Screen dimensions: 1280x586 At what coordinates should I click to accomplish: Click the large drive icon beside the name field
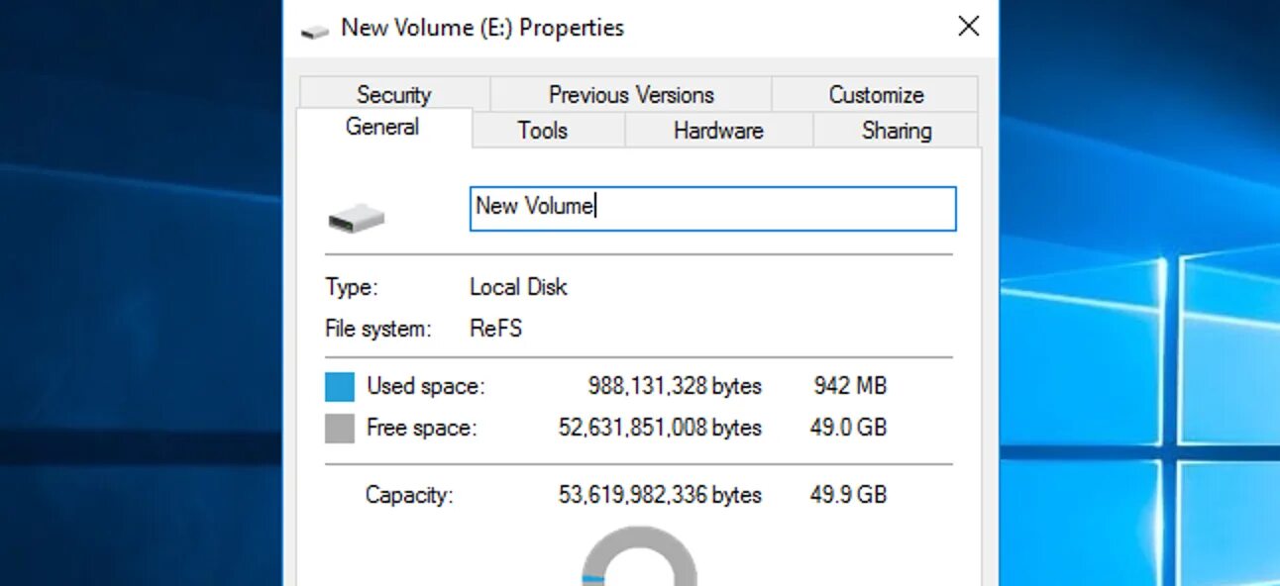coord(357,217)
